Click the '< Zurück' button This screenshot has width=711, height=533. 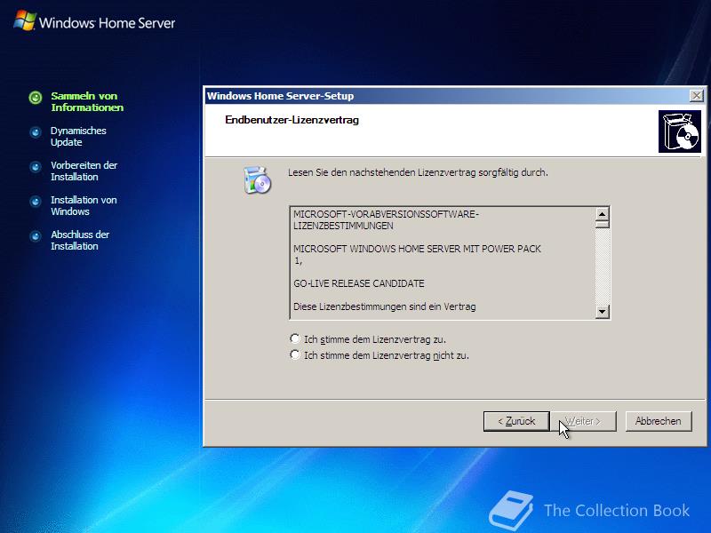516,421
